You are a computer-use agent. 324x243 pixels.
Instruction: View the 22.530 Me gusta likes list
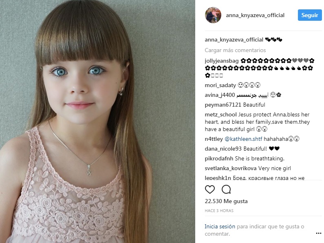coord(226,201)
